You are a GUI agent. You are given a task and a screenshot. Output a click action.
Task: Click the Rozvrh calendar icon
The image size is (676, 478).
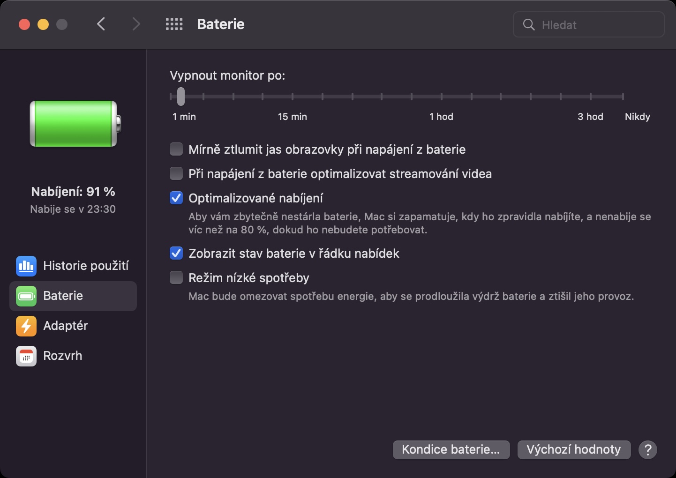(x=26, y=356)
